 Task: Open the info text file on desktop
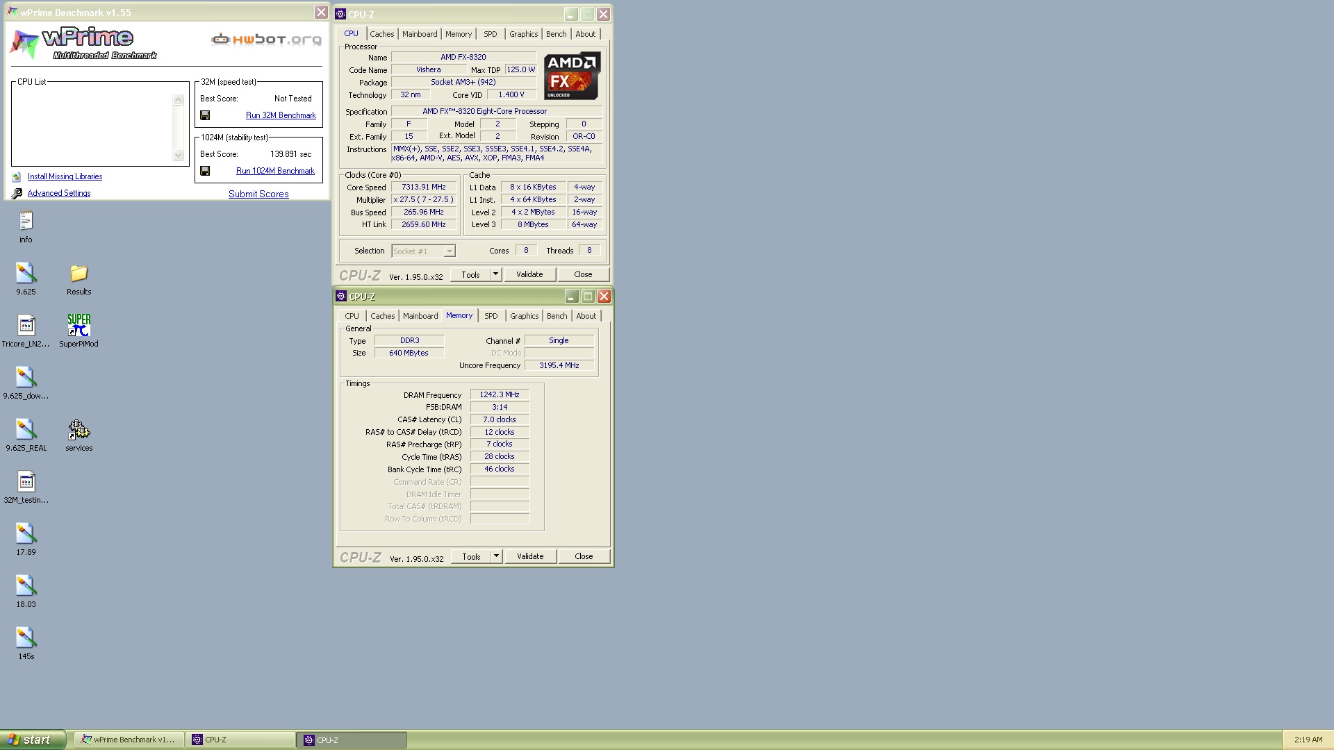click(26, 221)
